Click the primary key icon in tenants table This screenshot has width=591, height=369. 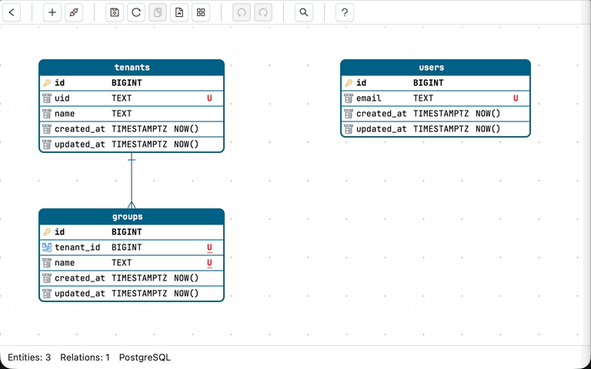[47, 83]
